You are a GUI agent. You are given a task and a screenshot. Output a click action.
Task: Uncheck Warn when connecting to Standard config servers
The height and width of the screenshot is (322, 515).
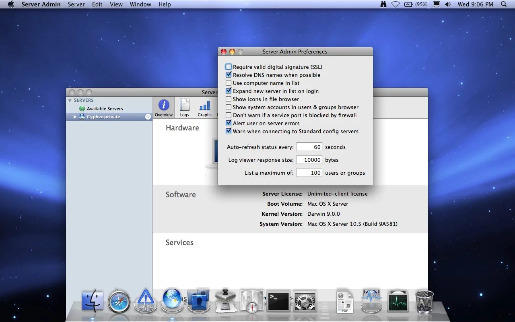[229, 131]
